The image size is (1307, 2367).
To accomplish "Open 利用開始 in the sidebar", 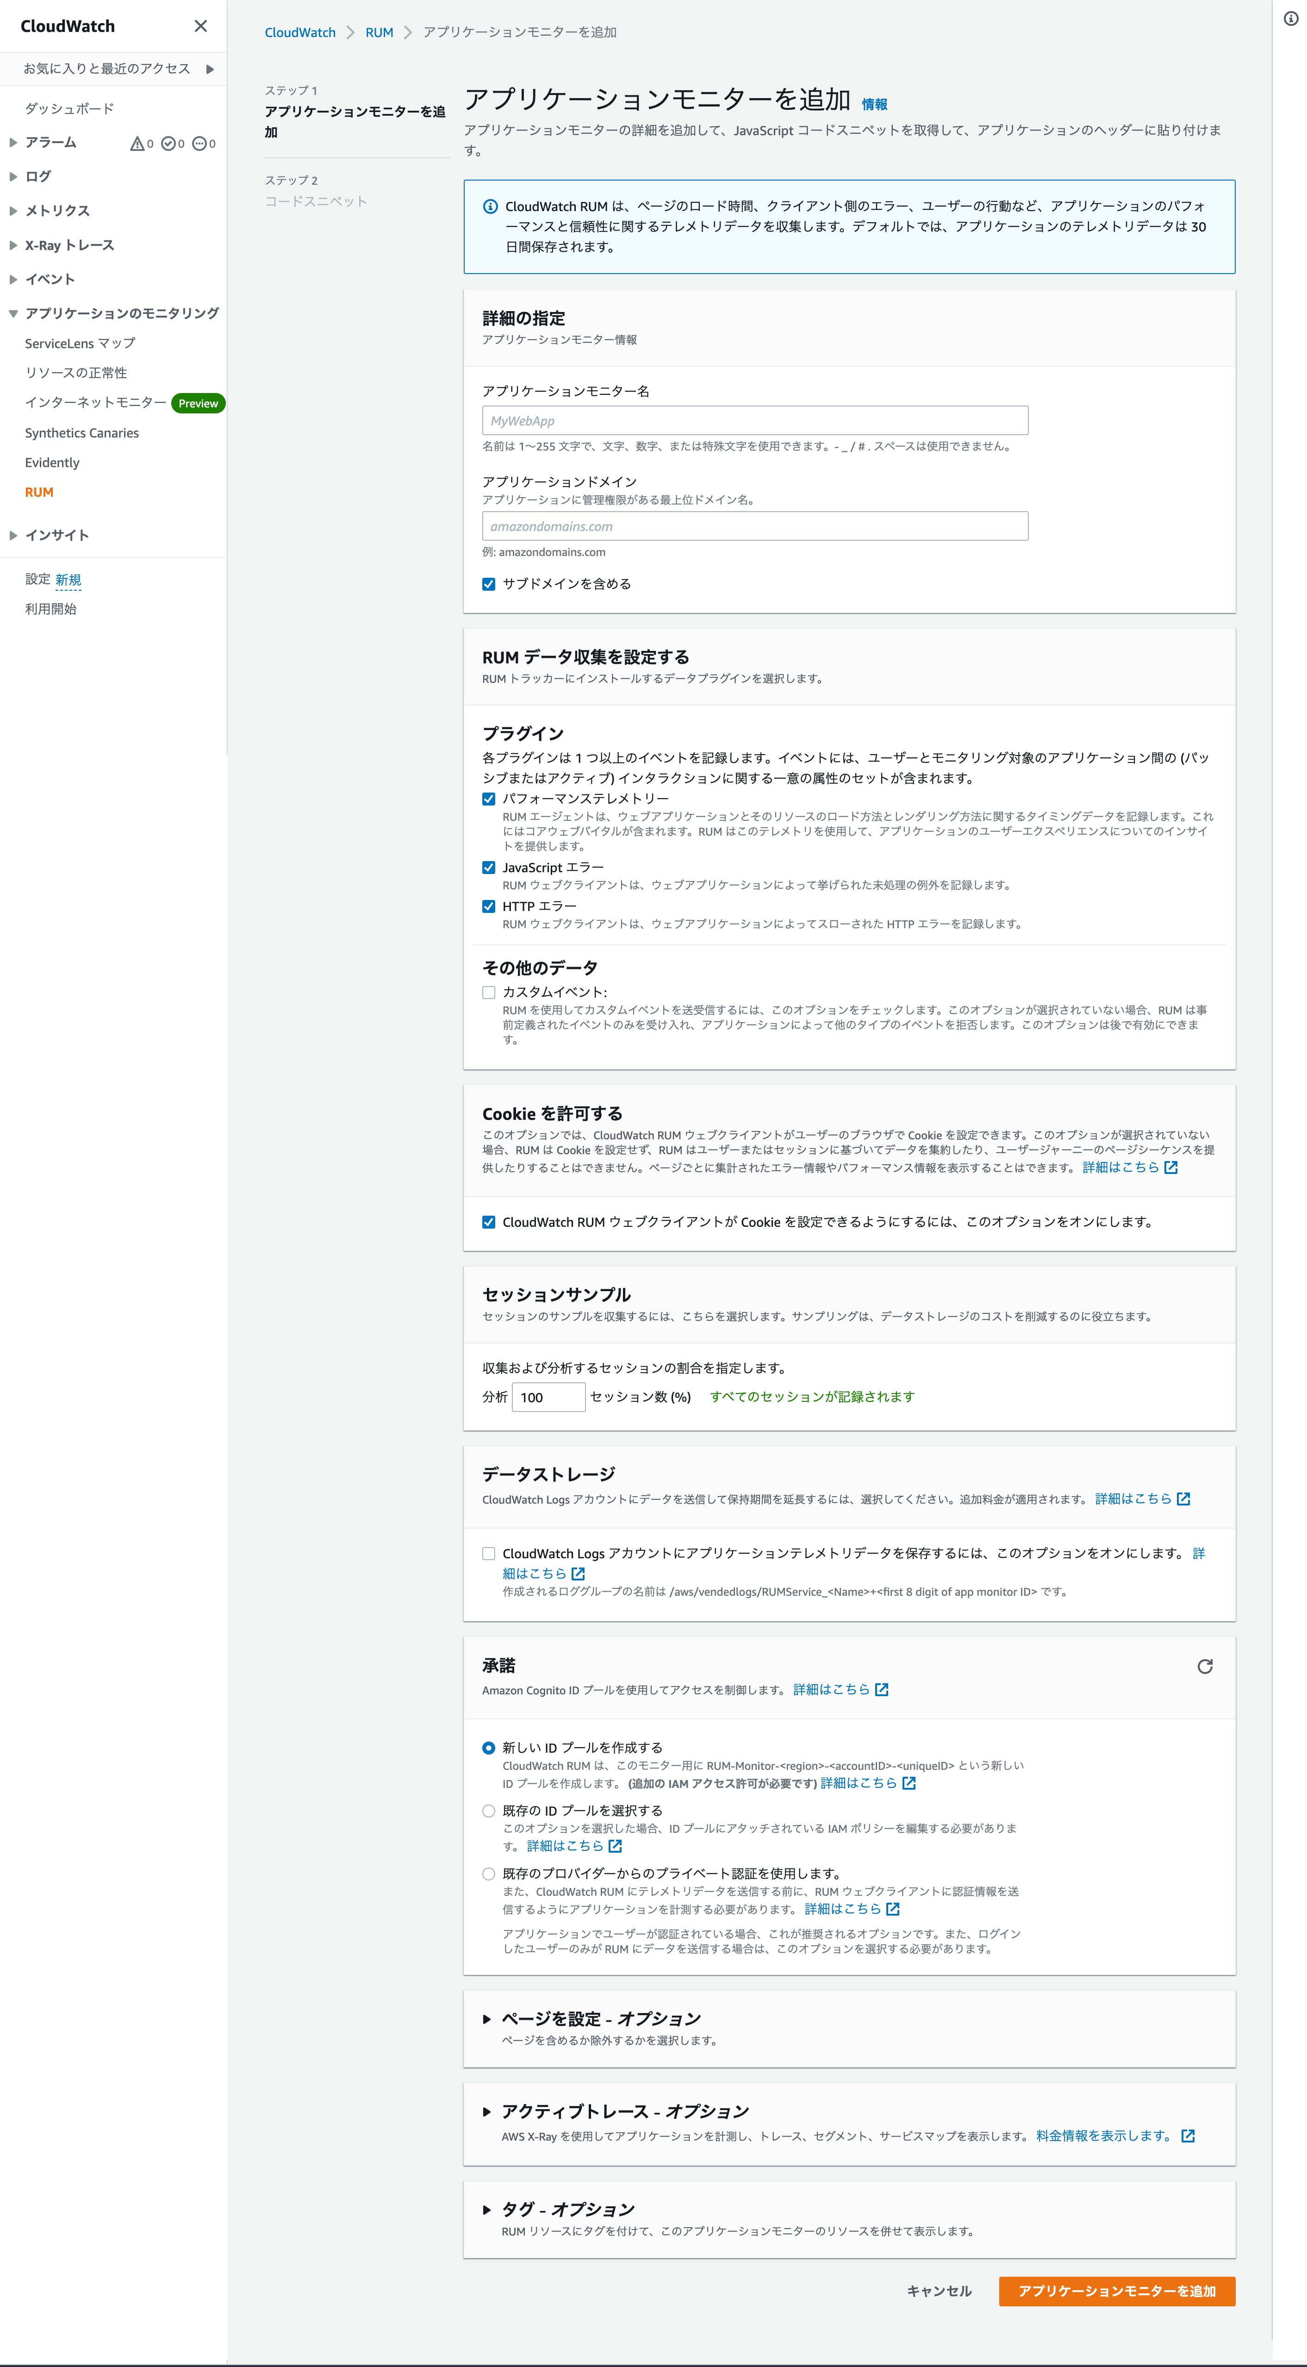I will [x=50, y=608].
